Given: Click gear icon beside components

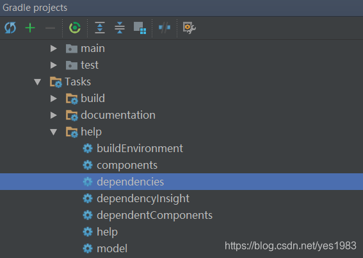Looking at the screenshot, I should click(x=88, y=165).
